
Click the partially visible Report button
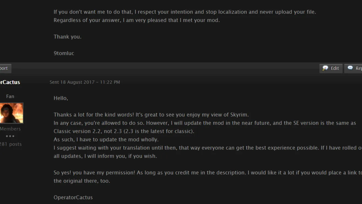(x=6, y=68)
